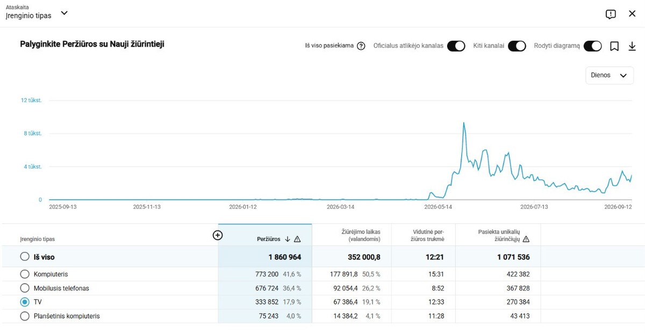The width and height of the screenshot is (645, 333).
Task: Select the Kompiuteris radio button
Action: [x=24, y=274]
